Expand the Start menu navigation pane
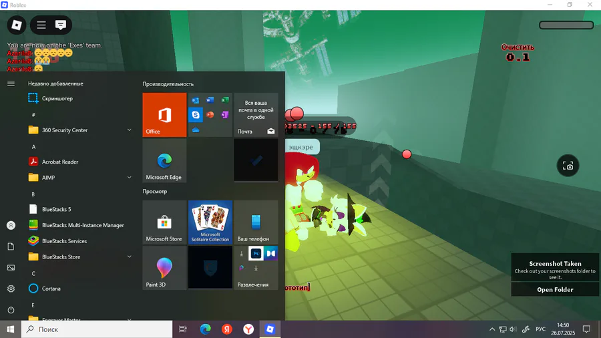Image resolution: width=601 pixels, height=338 pixels. coord(11,83)
